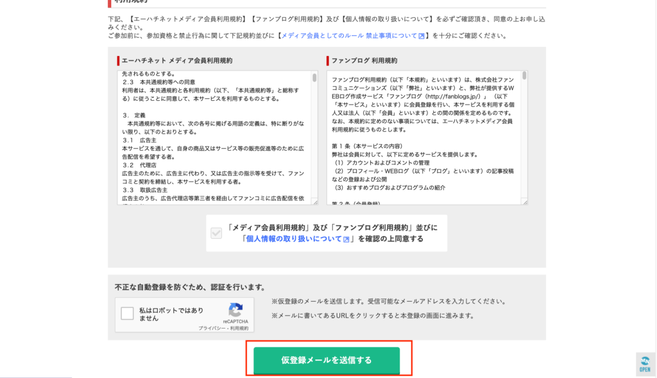Open the reCAPTCHA 利用規約 link
The width and height of the screenshot is (657, 378).
[x=239, y=328]
